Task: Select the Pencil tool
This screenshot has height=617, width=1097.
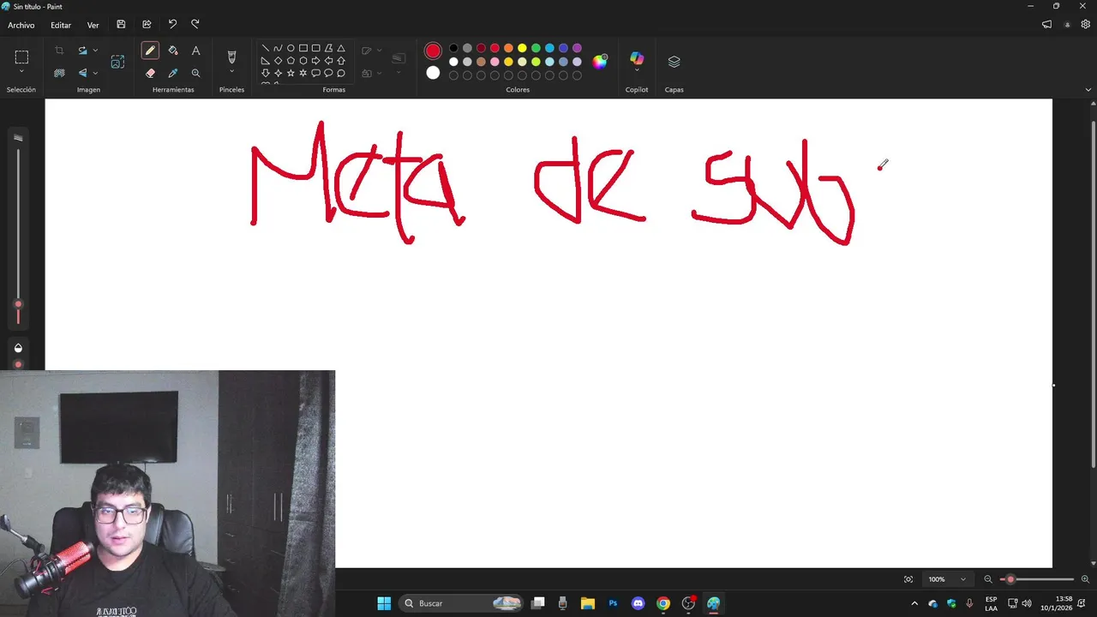Action: pyautogui.click(x=150, y=51)
